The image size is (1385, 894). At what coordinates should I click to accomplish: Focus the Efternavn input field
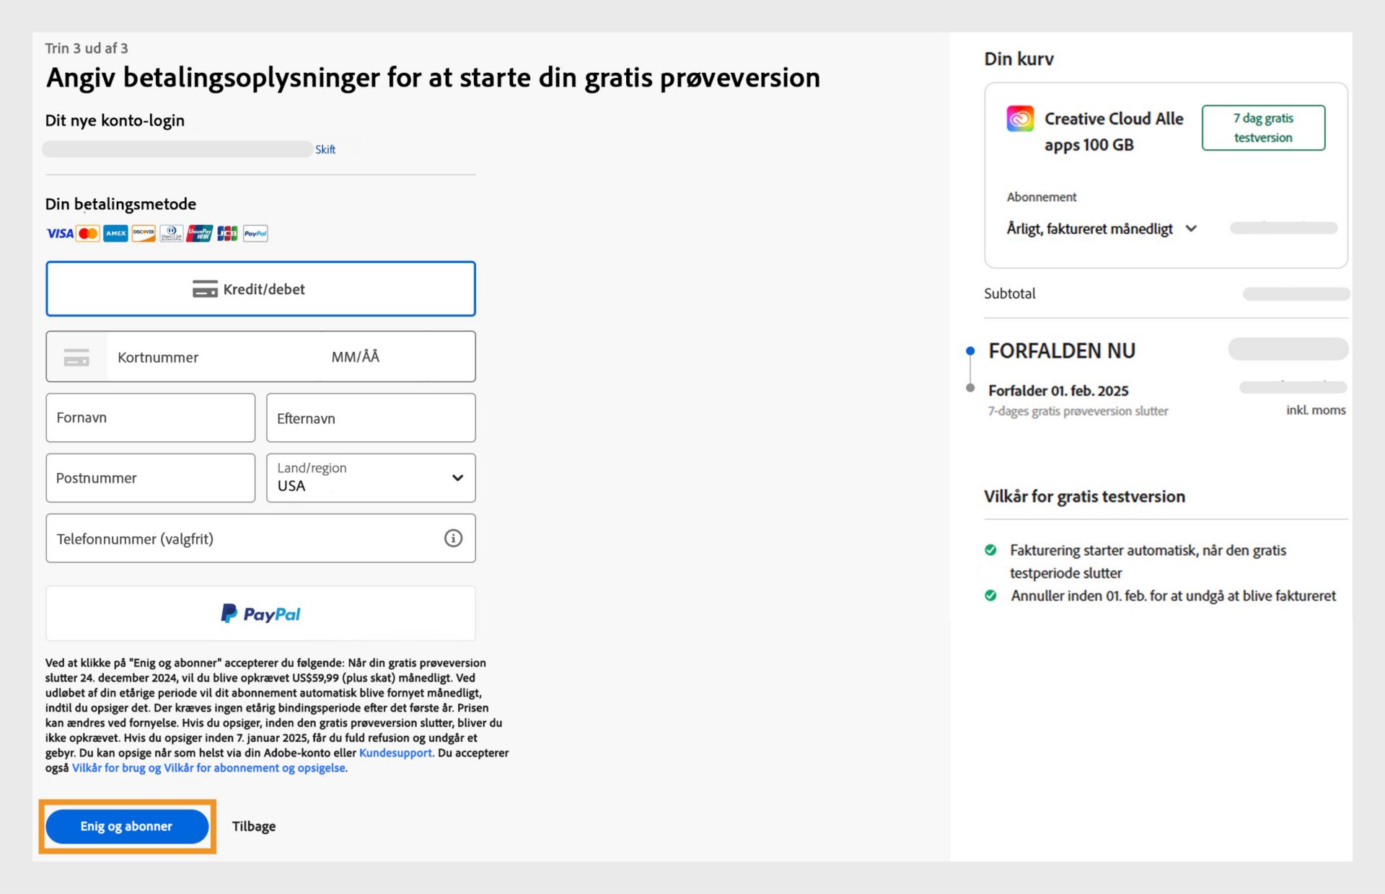(371, 417)
